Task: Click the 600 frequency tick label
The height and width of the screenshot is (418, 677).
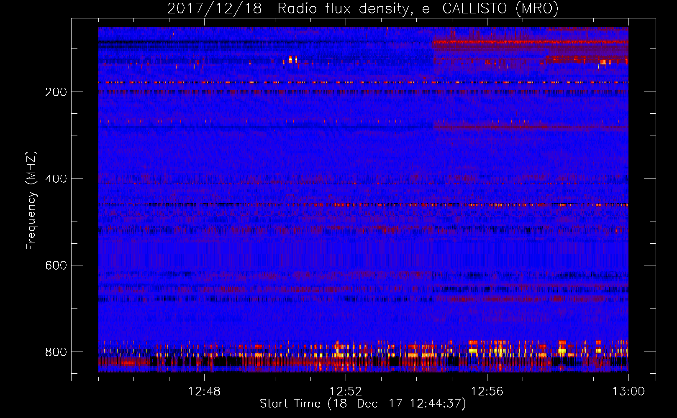Action: tap(56, 265)
